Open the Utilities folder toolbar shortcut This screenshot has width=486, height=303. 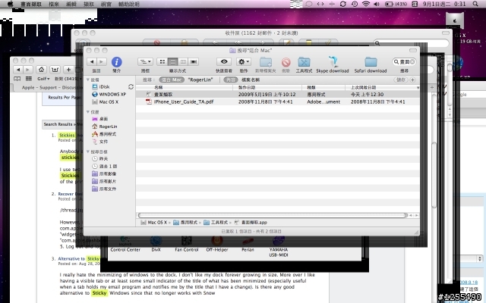click(304, 62)
